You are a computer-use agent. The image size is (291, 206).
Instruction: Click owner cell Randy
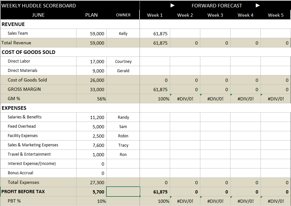pos(123,117)
